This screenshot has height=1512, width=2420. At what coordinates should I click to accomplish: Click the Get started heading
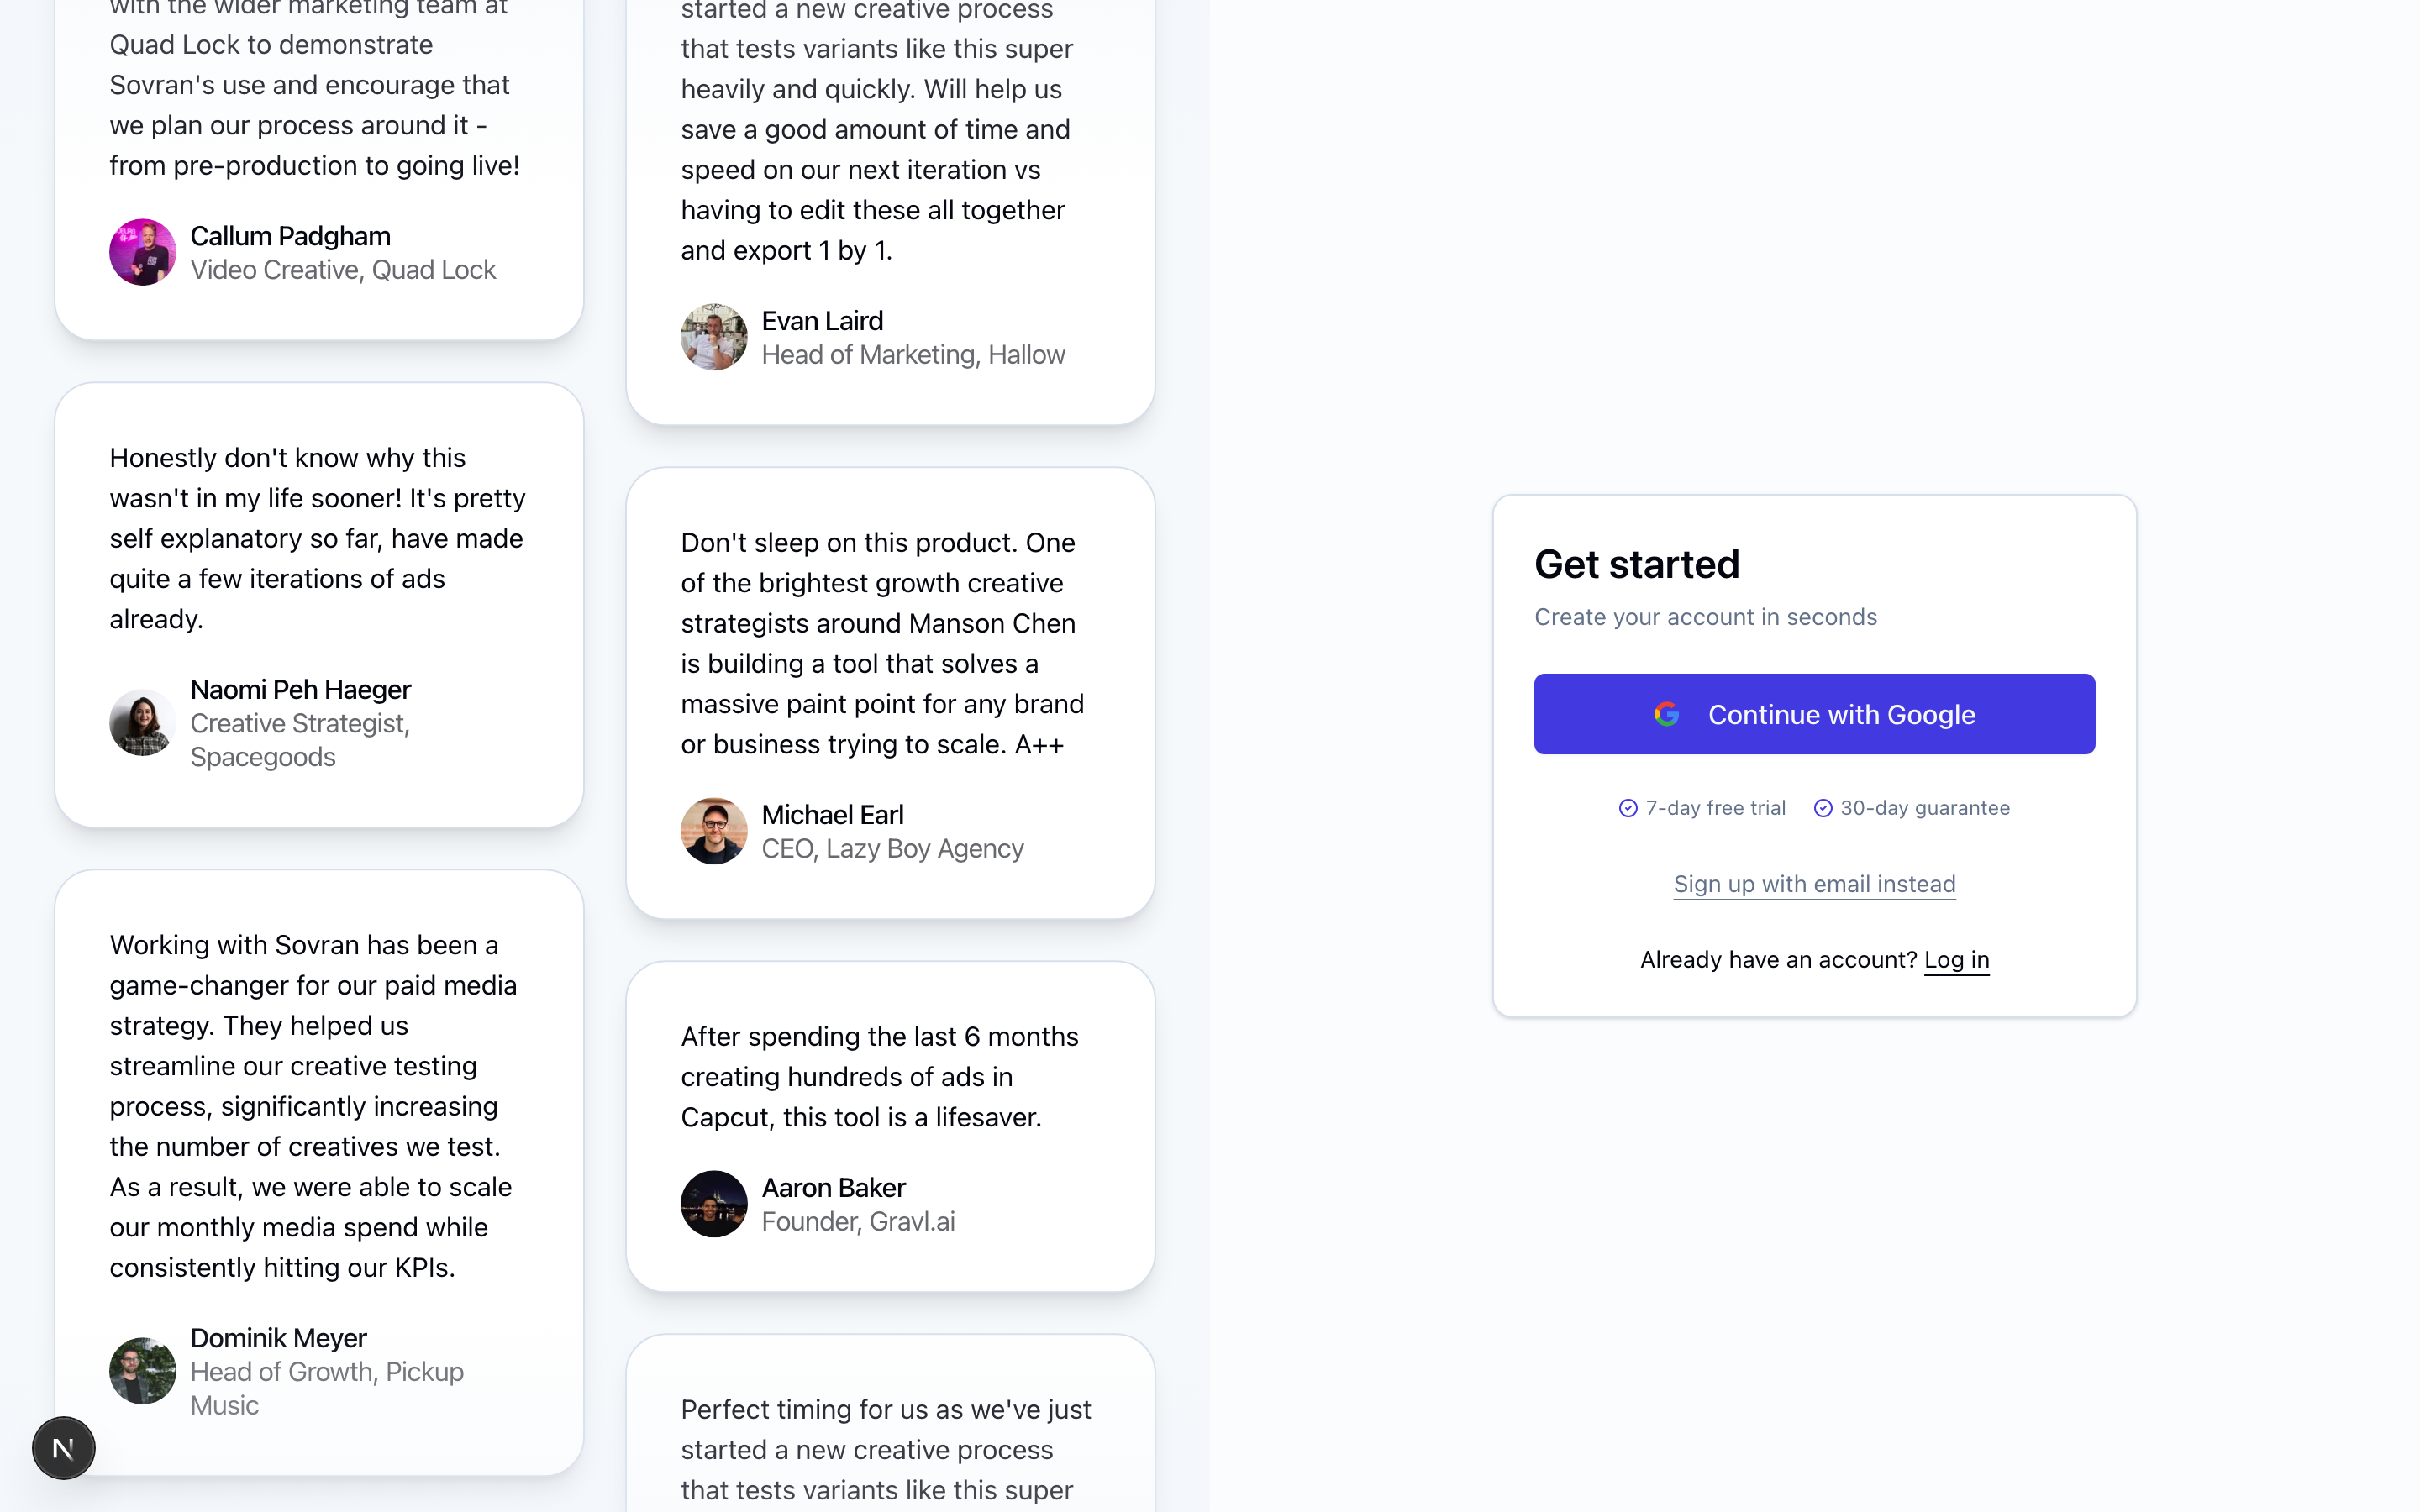click(x=1637, y=563)
